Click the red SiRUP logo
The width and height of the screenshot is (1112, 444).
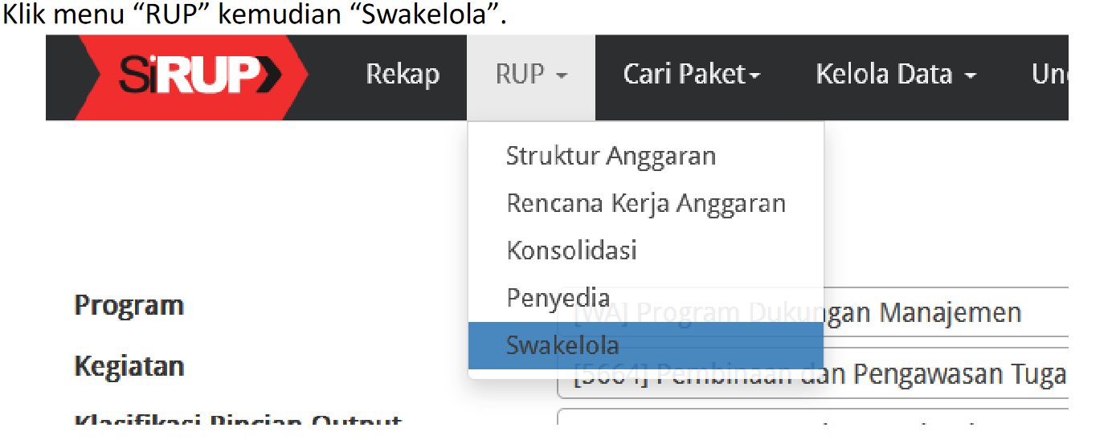coord(193,75)
